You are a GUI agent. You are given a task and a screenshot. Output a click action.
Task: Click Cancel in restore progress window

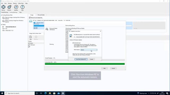[113, 68]
